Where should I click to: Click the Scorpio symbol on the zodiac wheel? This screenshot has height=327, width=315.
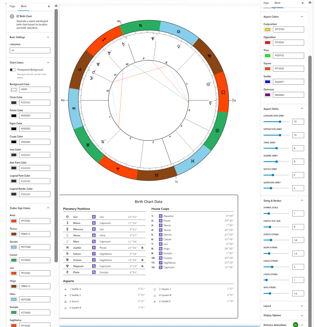pyautogui.click(x=140, y=26)
